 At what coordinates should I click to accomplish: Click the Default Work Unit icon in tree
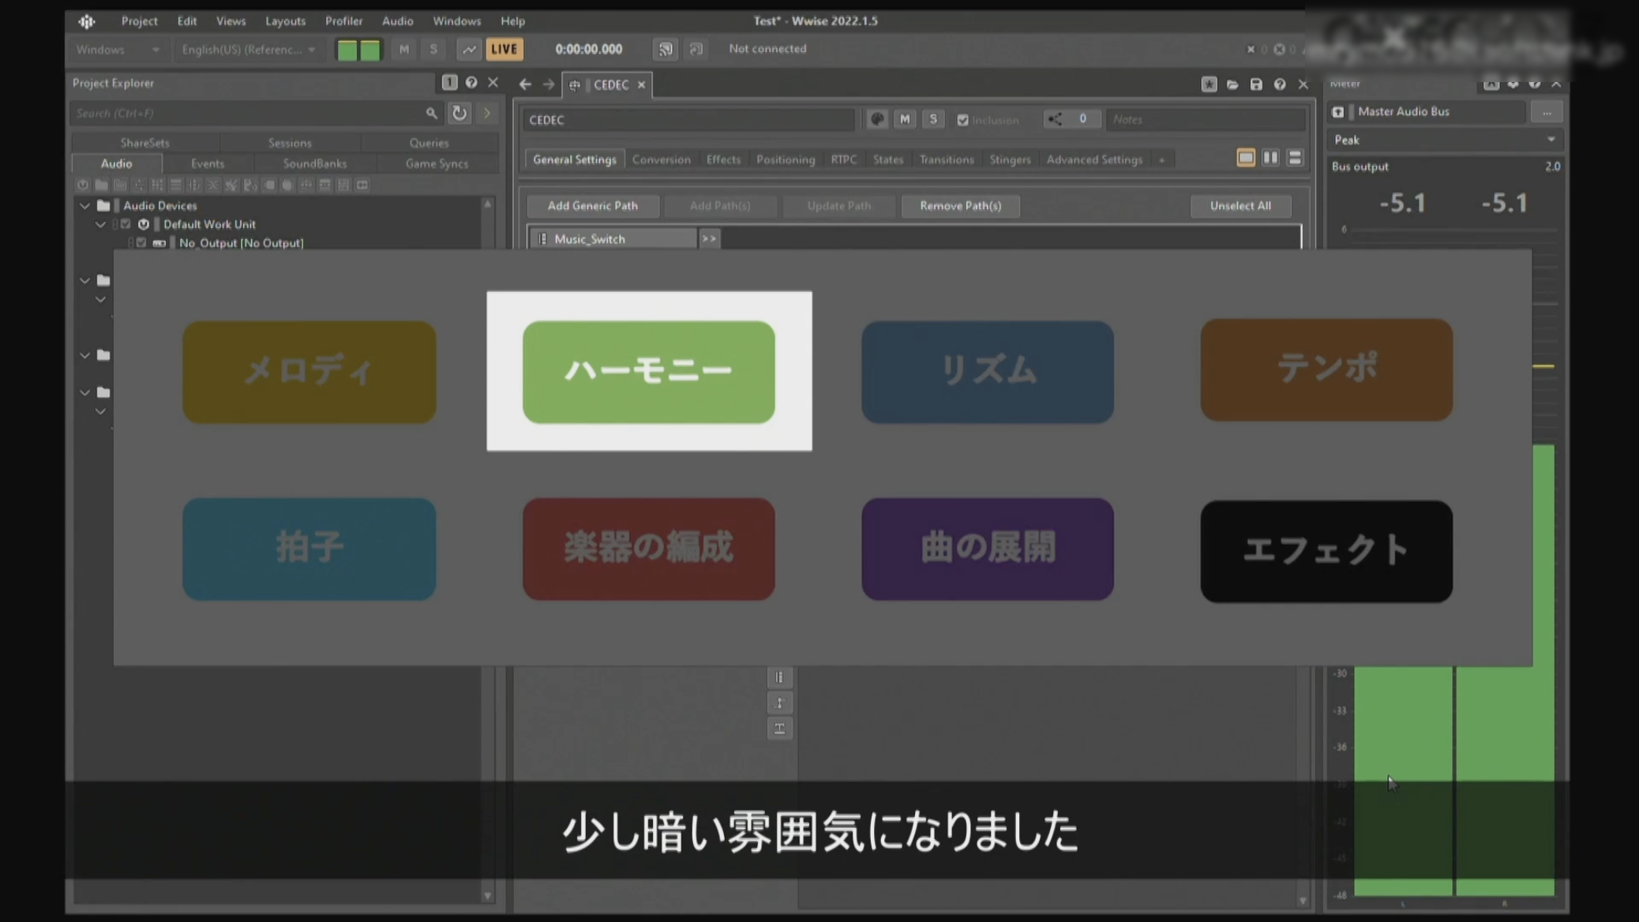(144, 224)
